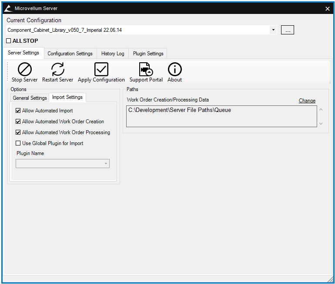
Task: Click the Change link for paths
Action: coord(307,101)
